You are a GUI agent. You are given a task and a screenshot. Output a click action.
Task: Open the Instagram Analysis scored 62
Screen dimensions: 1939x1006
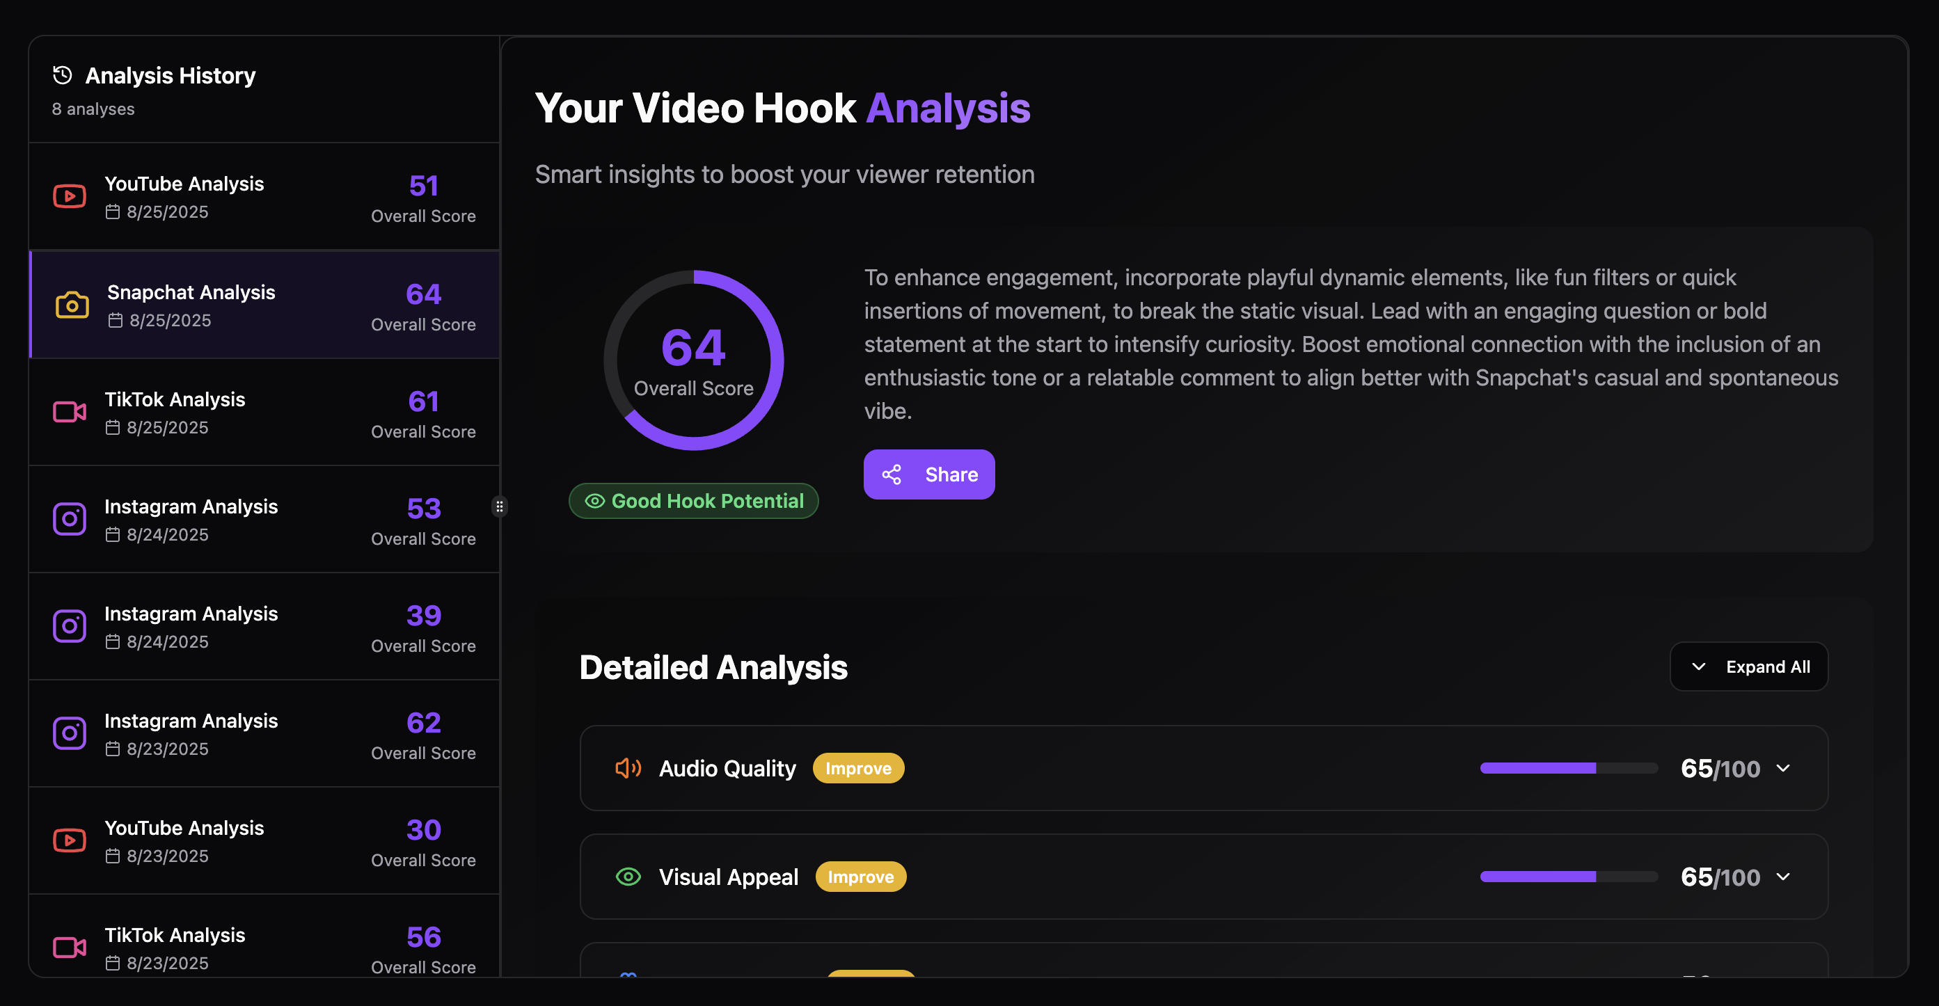264,733
